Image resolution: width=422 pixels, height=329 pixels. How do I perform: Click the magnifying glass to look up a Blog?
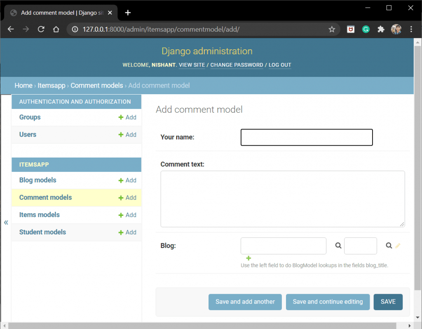338,245
